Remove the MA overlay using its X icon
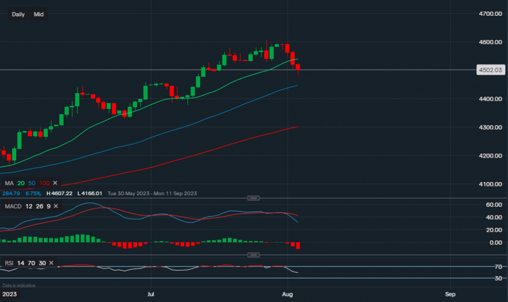 pyautogui.click(x=54, y=183)
